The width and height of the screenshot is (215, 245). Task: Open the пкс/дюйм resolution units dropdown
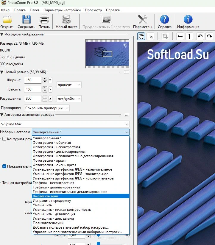click(x=69, y=99)
